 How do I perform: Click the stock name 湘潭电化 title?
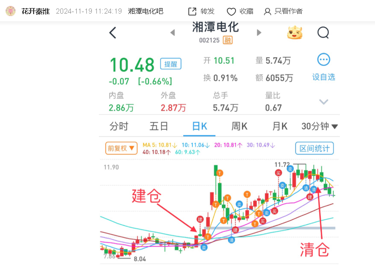[215, 27]
